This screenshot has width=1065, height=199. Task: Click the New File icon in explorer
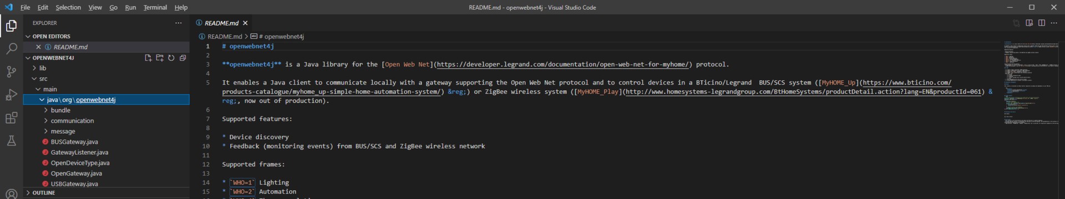click(148, 57)
